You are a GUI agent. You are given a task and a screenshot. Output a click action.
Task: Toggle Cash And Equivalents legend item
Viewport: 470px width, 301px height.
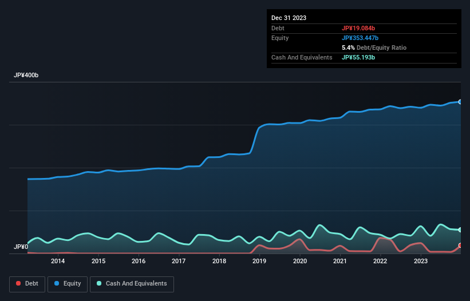pos(131,283)
